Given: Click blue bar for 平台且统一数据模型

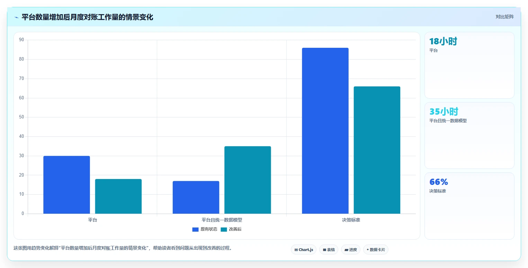Looking at the screenshot, I should coord(196,197).
